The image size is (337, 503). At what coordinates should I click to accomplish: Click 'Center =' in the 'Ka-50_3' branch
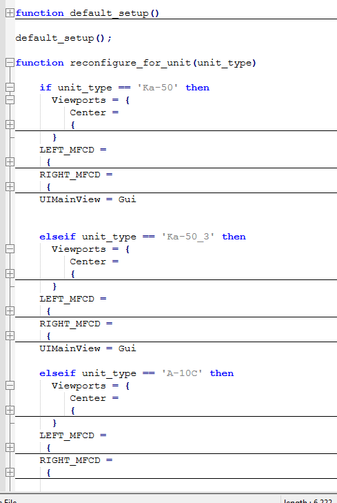tap(94, 262)
